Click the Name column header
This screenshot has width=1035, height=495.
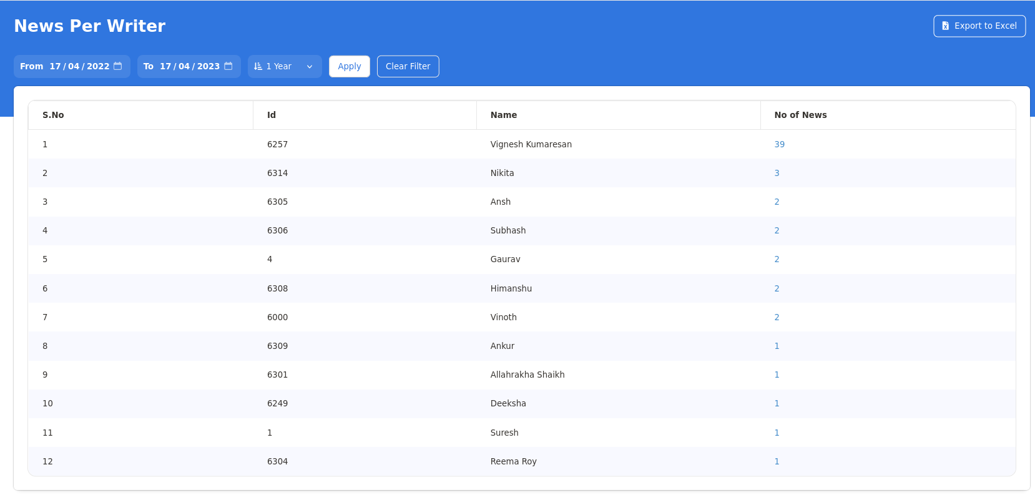coord(503,115)
